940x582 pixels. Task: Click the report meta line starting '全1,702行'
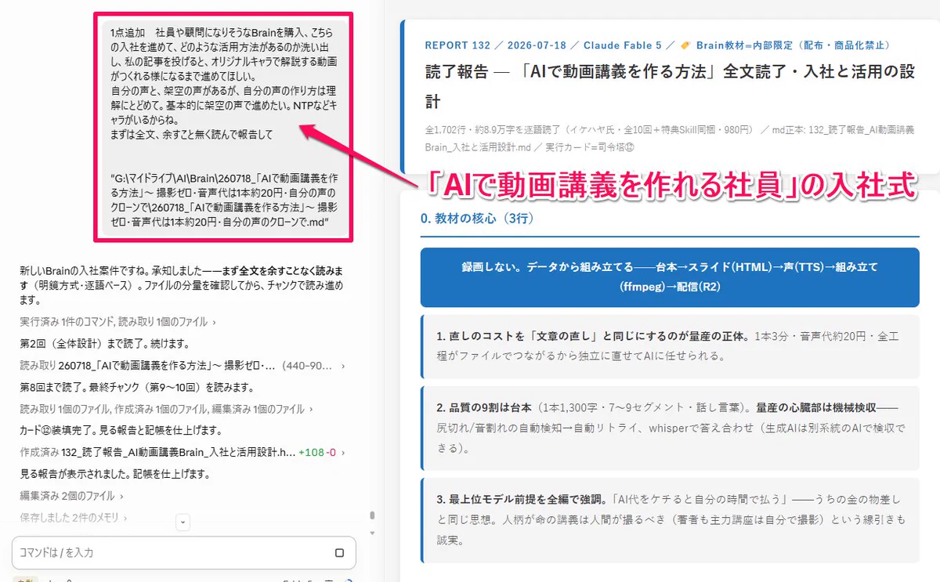pos(670,137)
